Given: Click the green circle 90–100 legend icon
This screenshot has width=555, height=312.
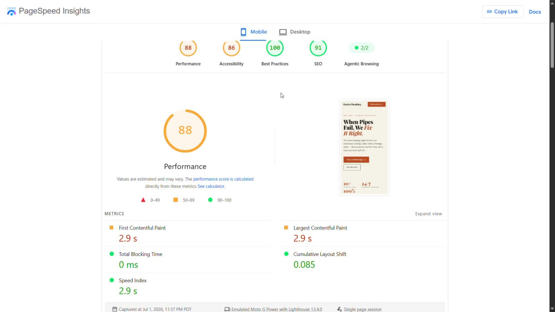Looking at the screenshot, I should coord(210,200).
